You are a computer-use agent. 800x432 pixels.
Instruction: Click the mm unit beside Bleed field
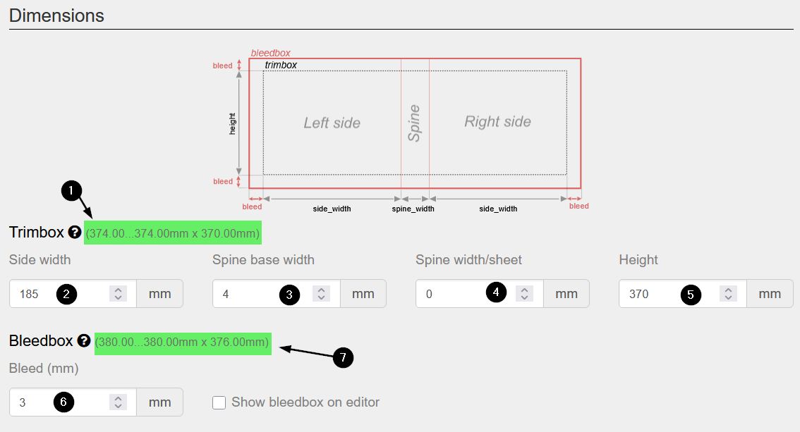[160, 402]
